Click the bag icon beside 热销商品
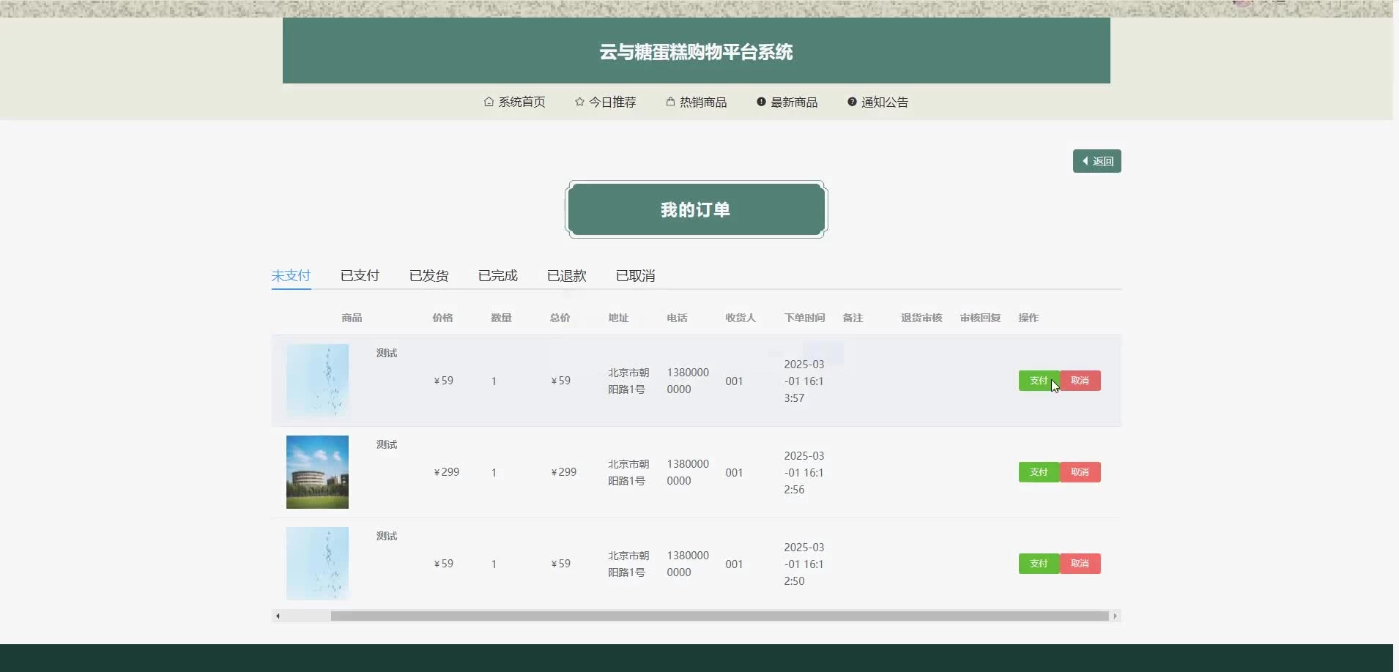 pyautogui.click(x=670, y=102)
